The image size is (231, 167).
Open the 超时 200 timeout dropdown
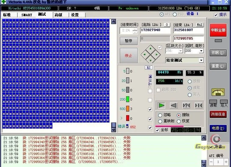(x=201, y=51)
